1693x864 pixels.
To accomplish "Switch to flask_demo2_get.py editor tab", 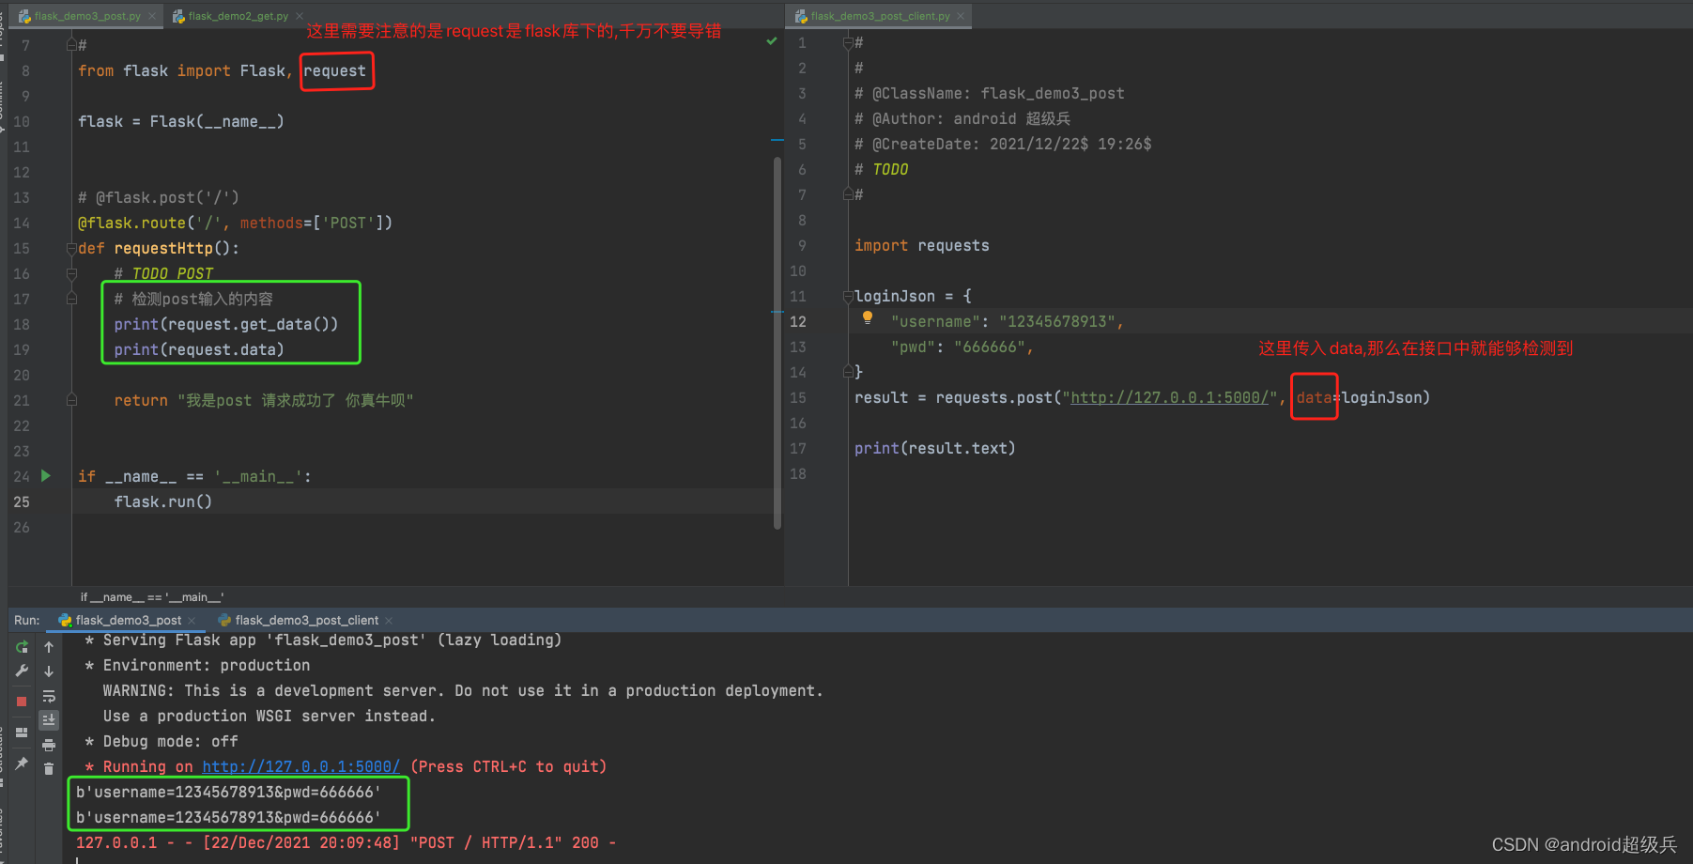I will [x=238, y=16].
